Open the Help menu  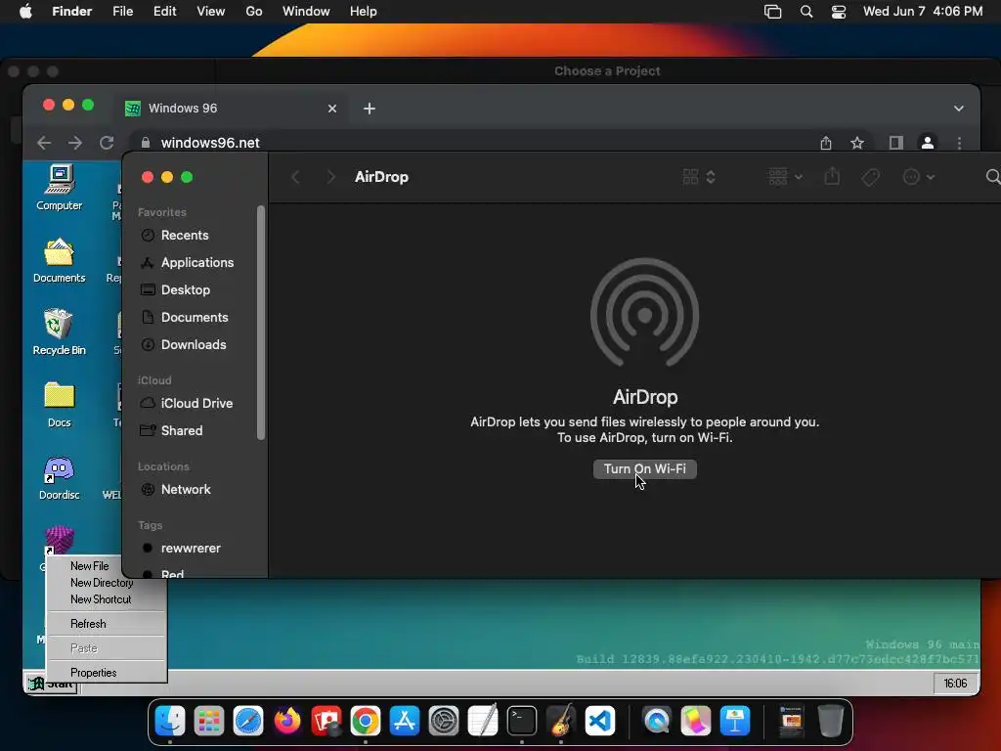tap(364, 12)
